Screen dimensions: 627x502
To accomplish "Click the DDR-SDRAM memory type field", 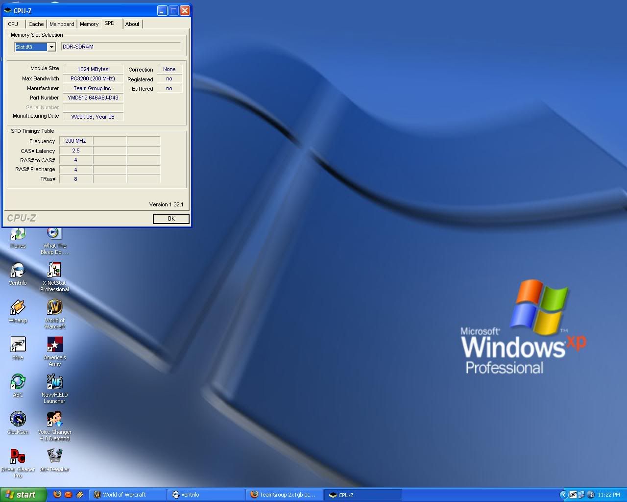I will tap(121, 47).
